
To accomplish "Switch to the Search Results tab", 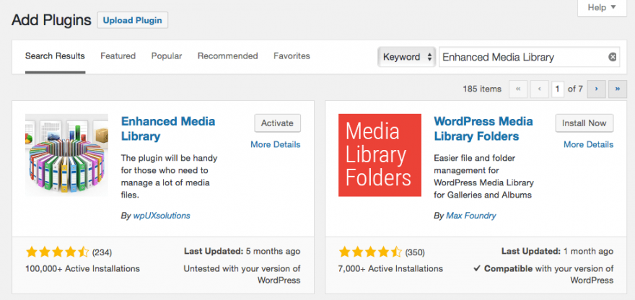I will tap(55, 56).
